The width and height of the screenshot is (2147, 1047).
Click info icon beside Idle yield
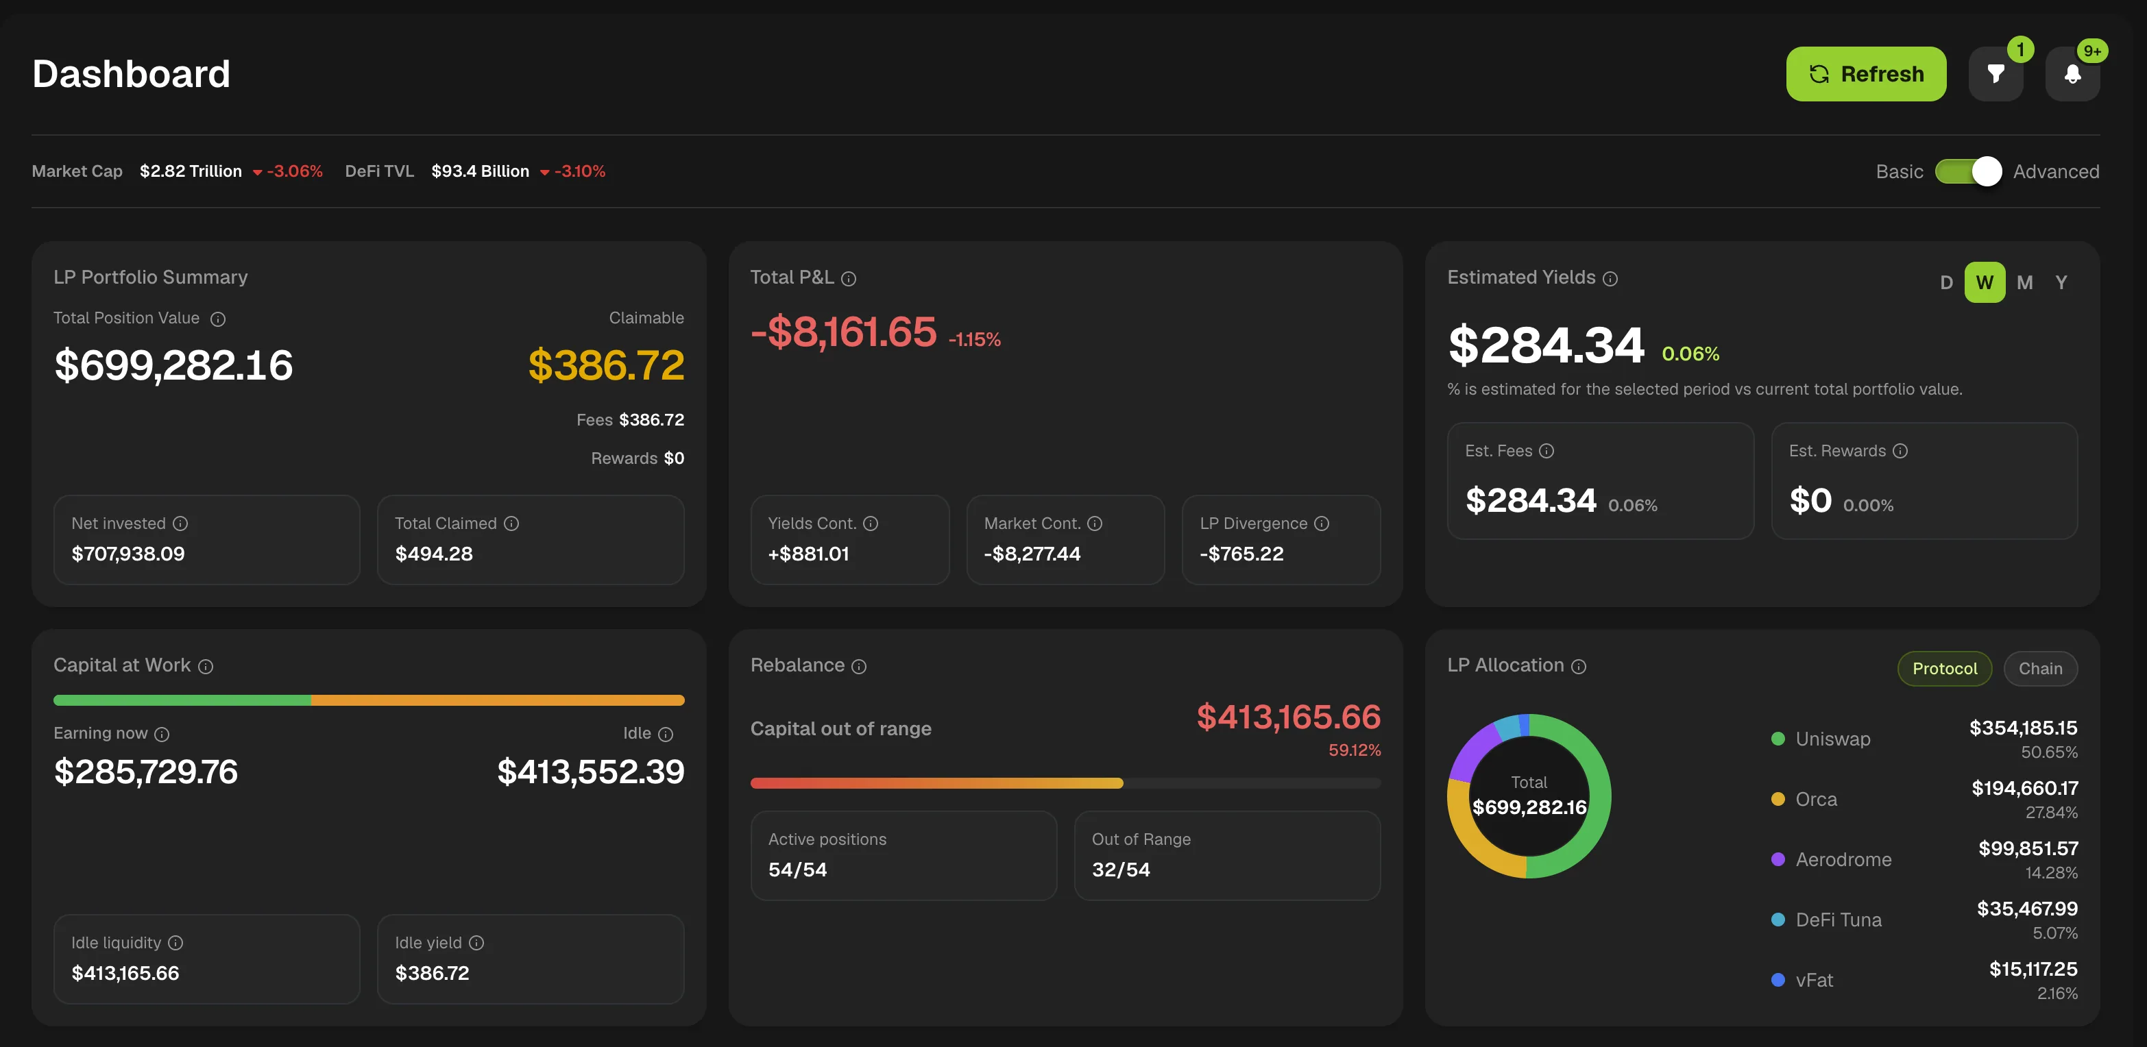pyautogui.click(x=476, y=943)
